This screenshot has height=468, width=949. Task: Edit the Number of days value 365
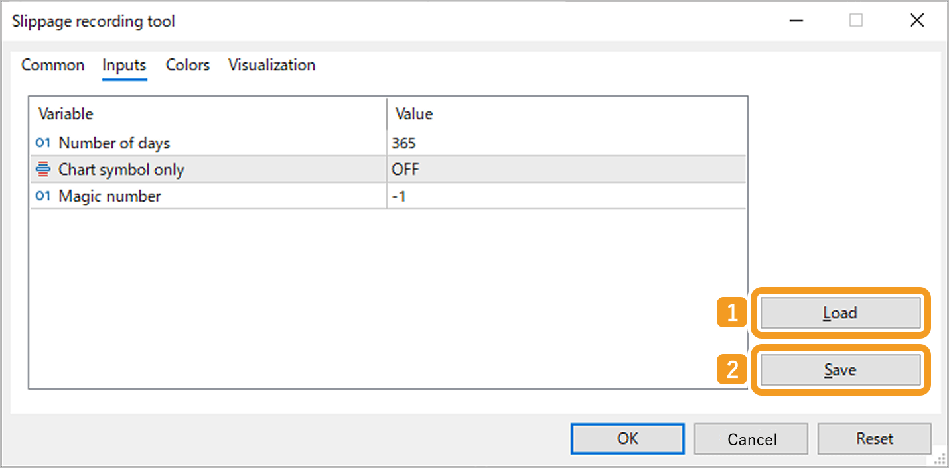pyautogui.click(x=565, y=143)
